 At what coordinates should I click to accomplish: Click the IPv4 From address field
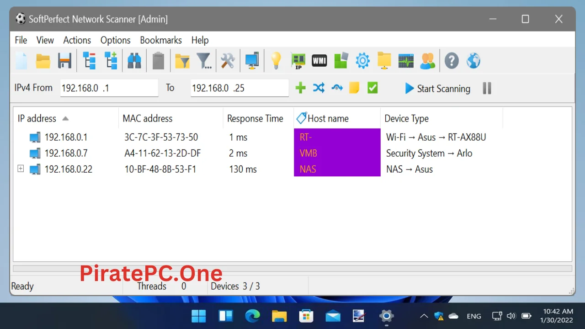[x=109, y=88]
